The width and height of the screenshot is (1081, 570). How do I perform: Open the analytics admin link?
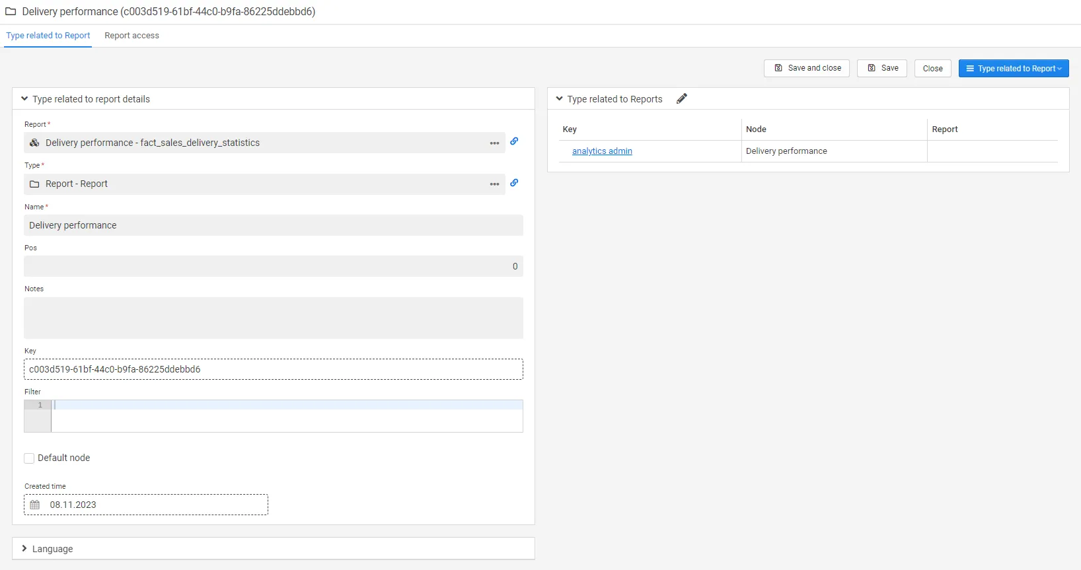(x=602, y=151)
